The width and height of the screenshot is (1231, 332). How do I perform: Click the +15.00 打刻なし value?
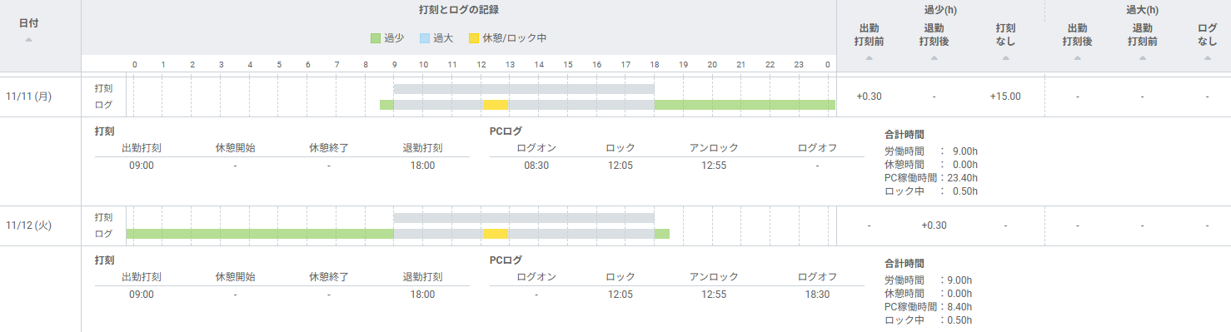pyautogui.click(x=1005, y=97)
